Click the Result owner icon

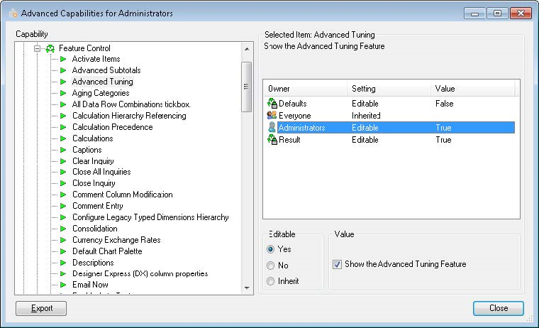(x=272, y=140)
